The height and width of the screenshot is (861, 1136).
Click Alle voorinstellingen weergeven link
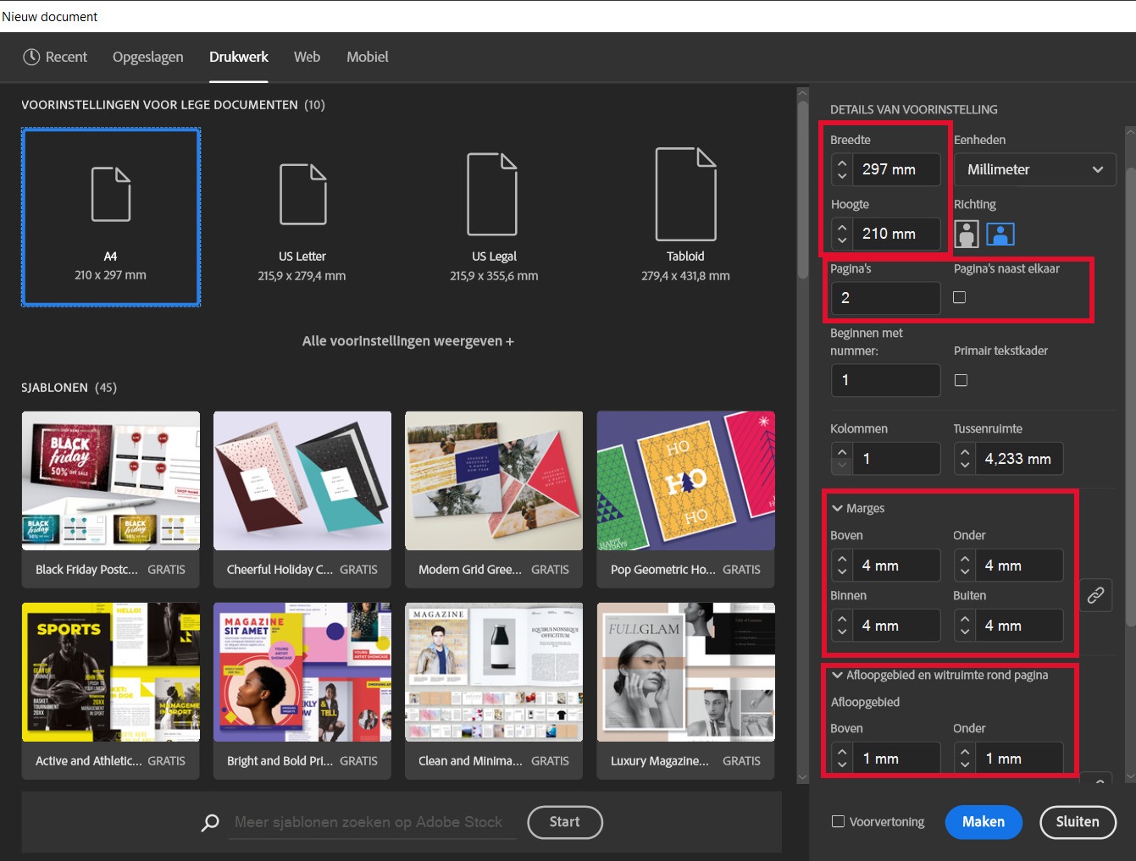pos(407,341)
